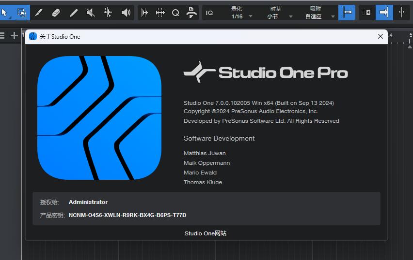Click the Studio One 7.0.0.102005 version line
413x260 pixels.
[x=259, y=103]
